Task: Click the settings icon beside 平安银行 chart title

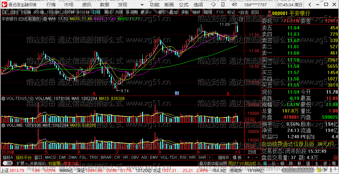Action: [x=45, y=19]
